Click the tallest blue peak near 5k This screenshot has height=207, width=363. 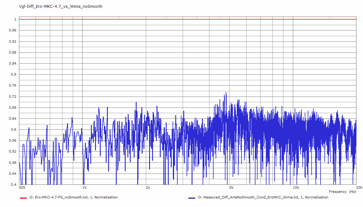tap(226, 93)
